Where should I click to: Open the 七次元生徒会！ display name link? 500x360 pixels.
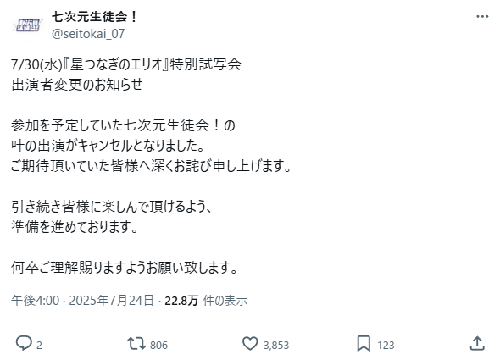coord(95,17)
